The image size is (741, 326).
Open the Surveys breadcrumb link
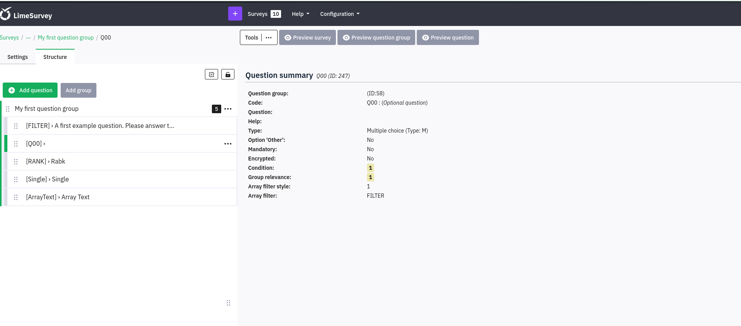(x=9, y=38)
